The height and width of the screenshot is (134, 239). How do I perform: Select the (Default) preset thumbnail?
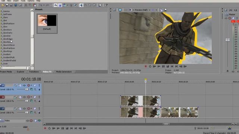pos(47,23)
